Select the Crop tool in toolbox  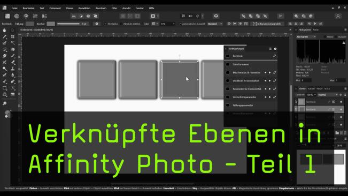click(13, 36)
